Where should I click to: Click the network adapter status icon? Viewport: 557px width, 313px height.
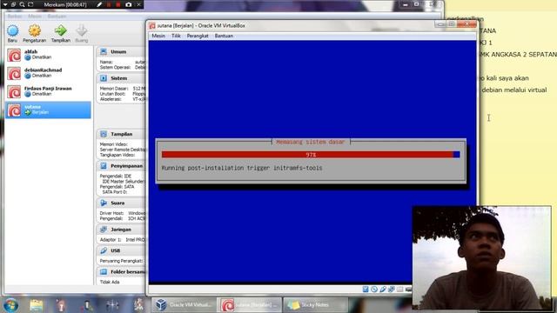[x=391, y=290]
